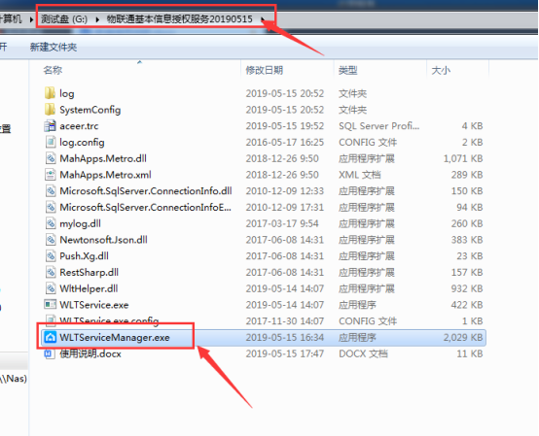Sort files by 类型 column header
The width and height of the screenshot is (539, 436).
pyautogui.click(x=348, y=70)
